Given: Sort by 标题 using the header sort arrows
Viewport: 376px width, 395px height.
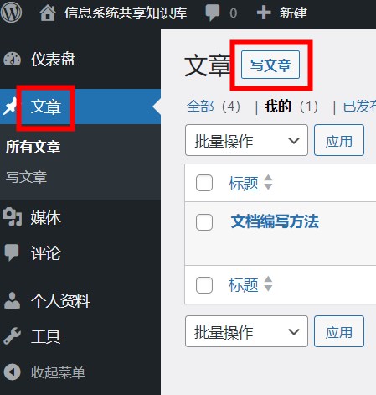Looking at the screenshot, I should tap(268, 182).
